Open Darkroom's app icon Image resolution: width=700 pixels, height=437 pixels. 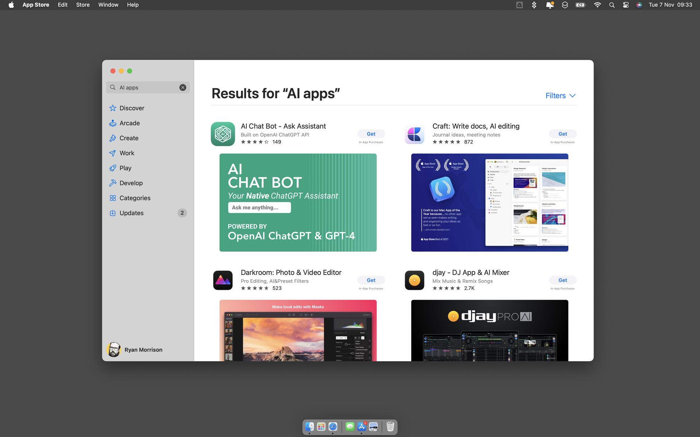(223, 280)
